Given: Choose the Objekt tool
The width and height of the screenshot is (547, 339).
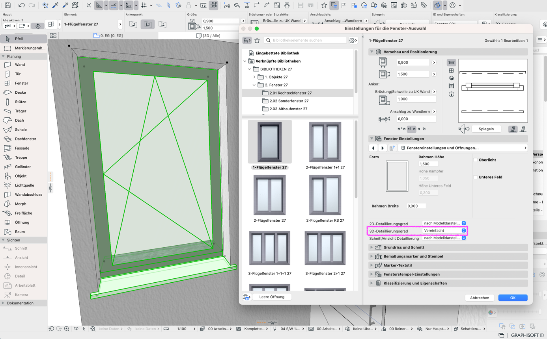Looking at the screenshot, I should click(24, 176).
